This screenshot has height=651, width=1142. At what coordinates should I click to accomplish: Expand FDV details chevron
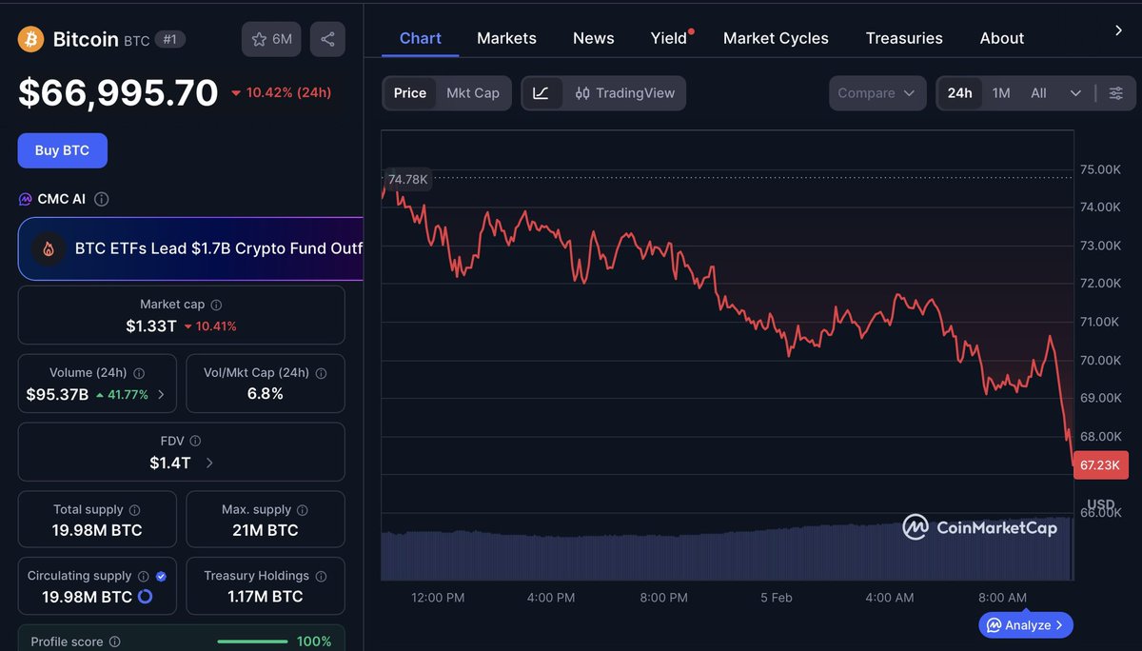click(209, 463)
